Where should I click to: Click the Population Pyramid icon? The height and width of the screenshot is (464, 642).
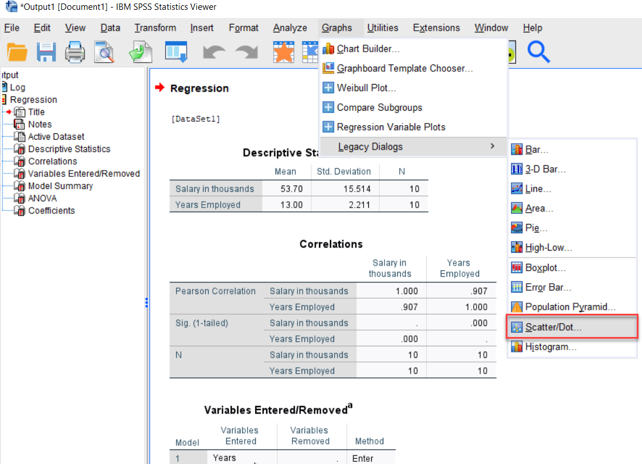pos(517,307)
